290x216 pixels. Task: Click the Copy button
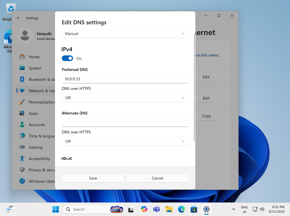[206, 116]
